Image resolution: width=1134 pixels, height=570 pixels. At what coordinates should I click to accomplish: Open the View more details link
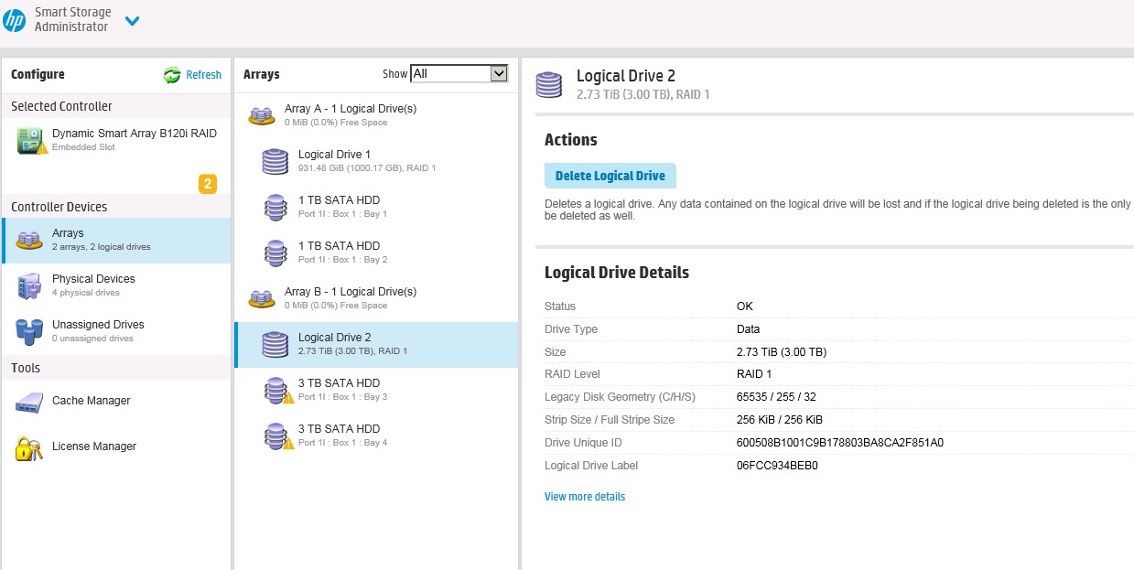[585, 497]
